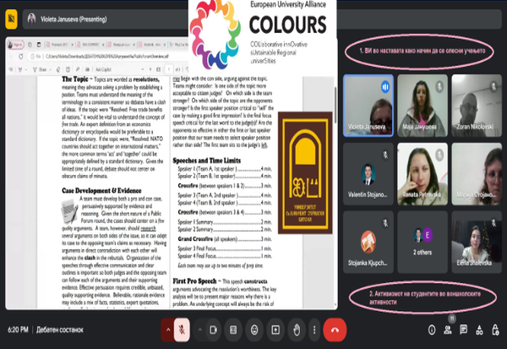The width and height of the screenshot is (507, 349).
Task: Expand the audio settings arrow beside microphone
Action: coord(165,331)
